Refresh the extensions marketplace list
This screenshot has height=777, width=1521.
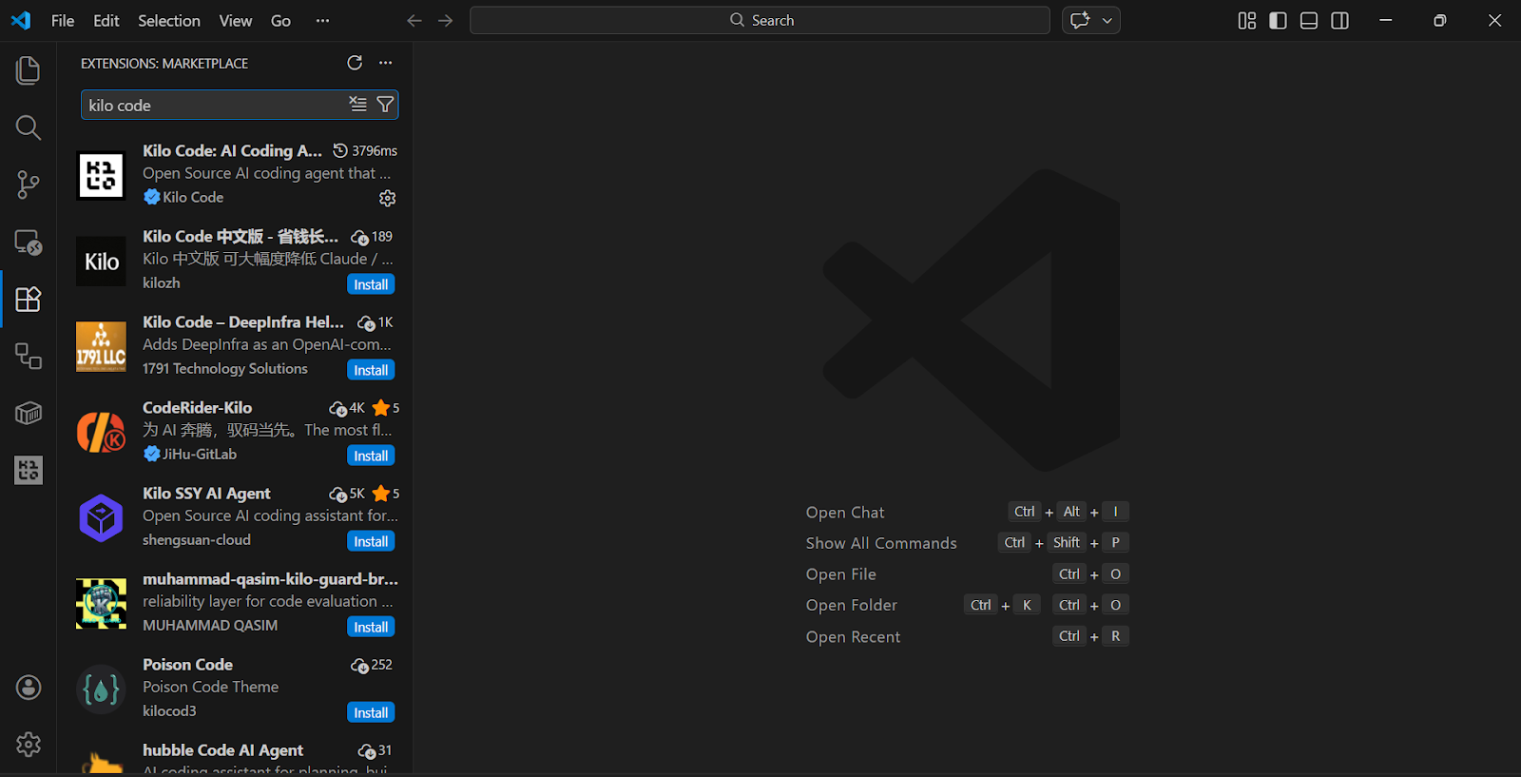tap(355, 63)
